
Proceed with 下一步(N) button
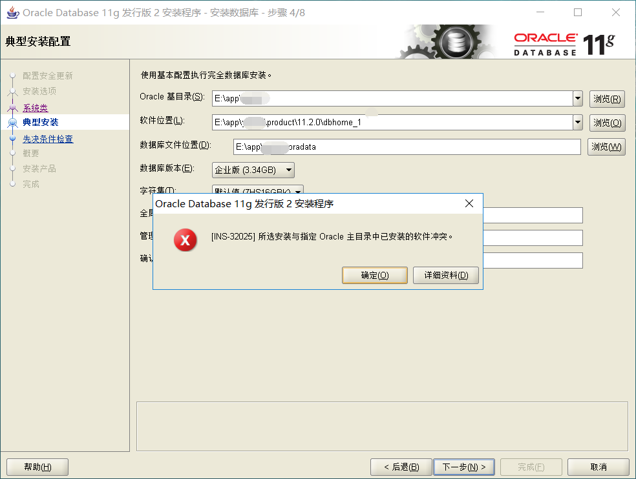click(x=464, y=467)
